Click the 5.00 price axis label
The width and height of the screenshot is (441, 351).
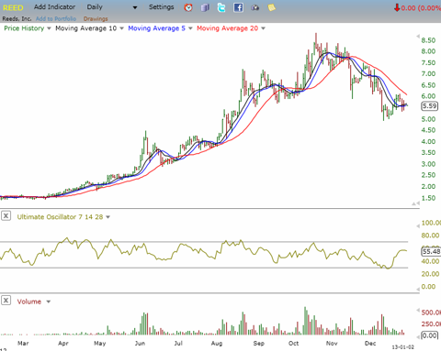pos(428,119)
